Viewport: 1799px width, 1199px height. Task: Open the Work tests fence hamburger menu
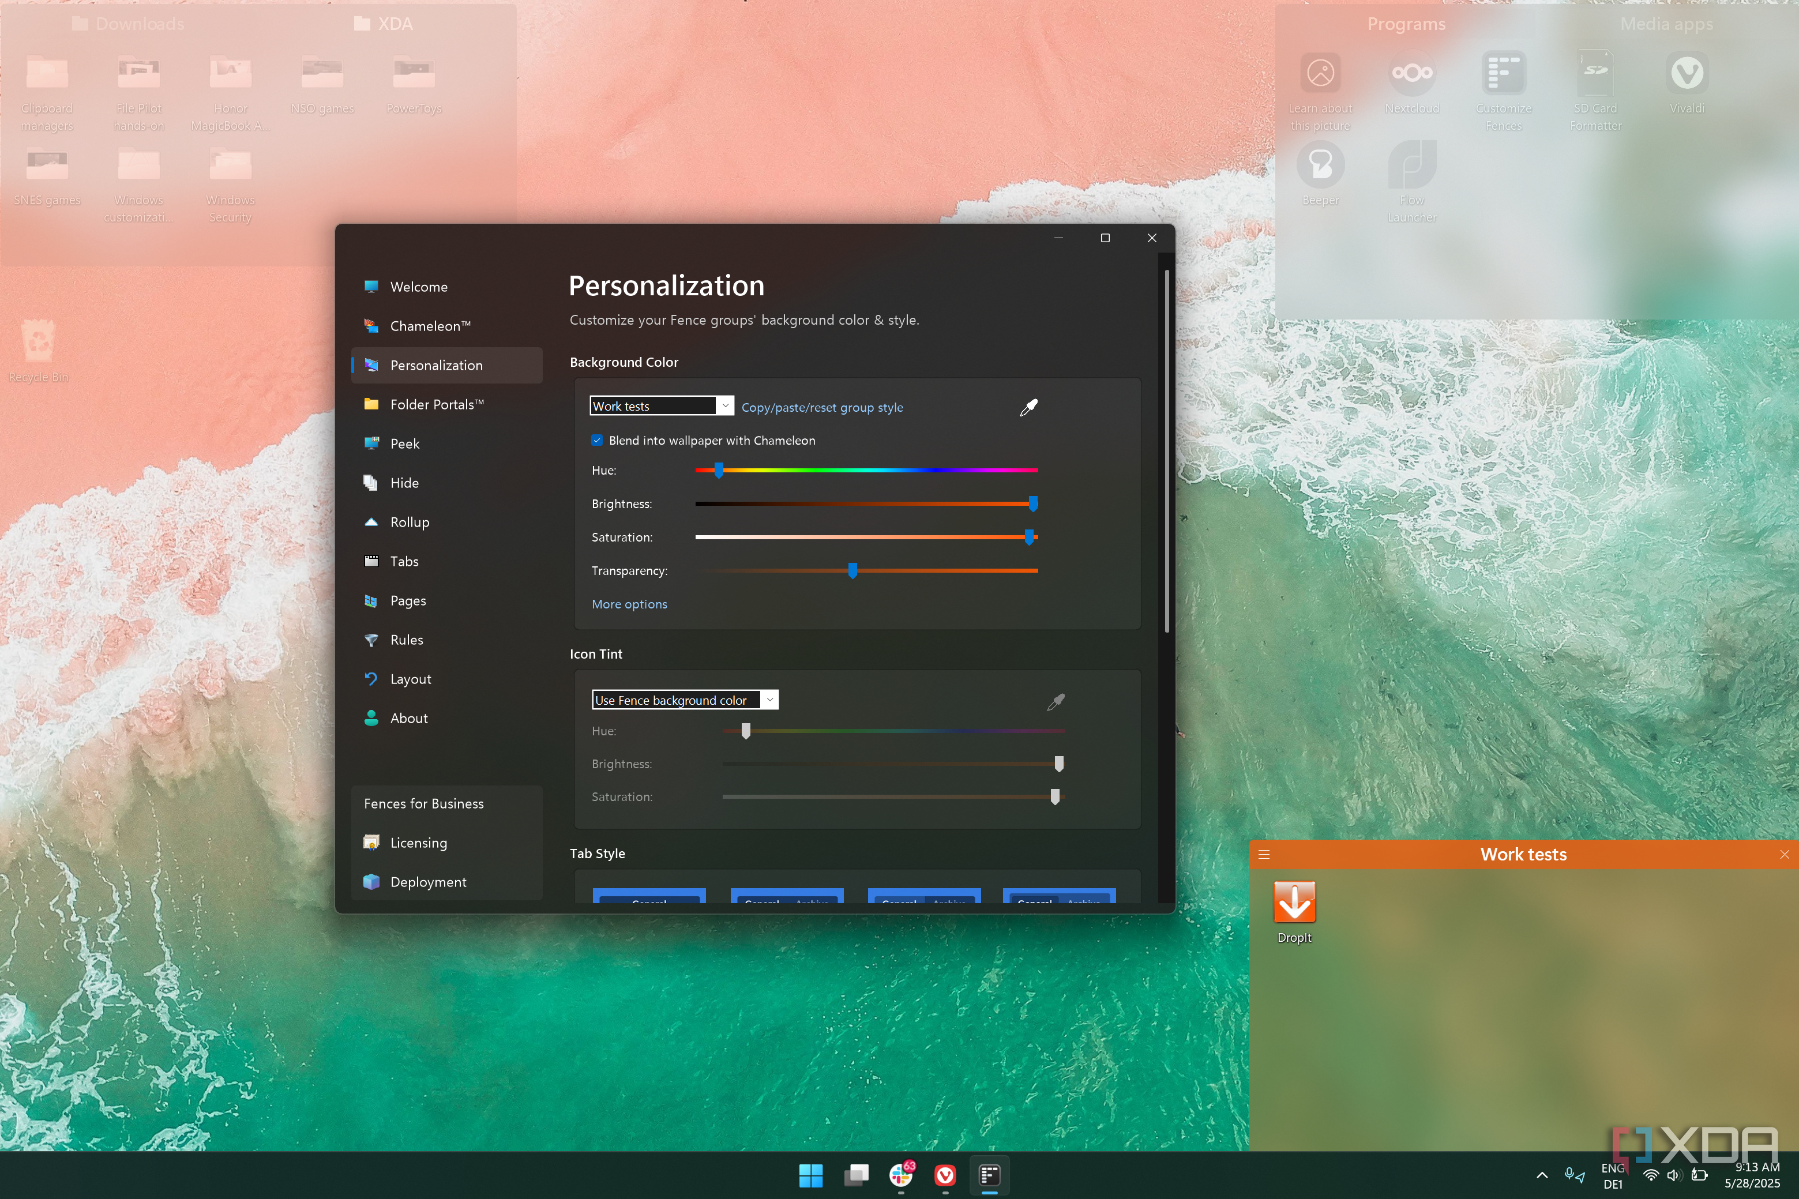tap(1264, 854)
